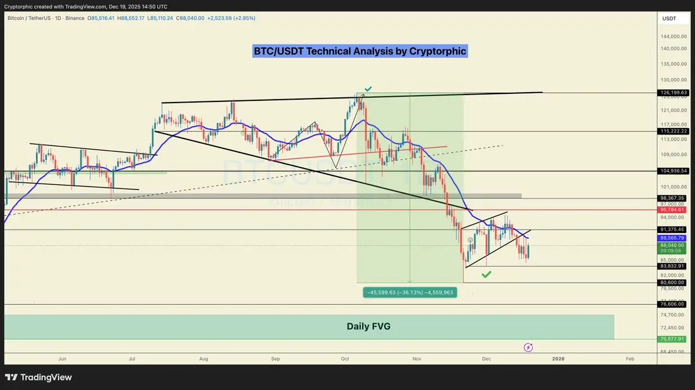Click the +2,523.59 (+2.95%) change value
The width and height of the screenshot is (695, 390).
[x=231, y=18]
